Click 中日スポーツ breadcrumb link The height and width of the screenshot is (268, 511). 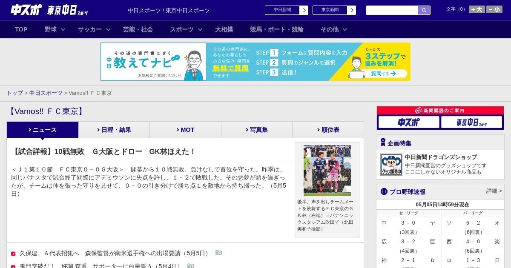(46, 93)
